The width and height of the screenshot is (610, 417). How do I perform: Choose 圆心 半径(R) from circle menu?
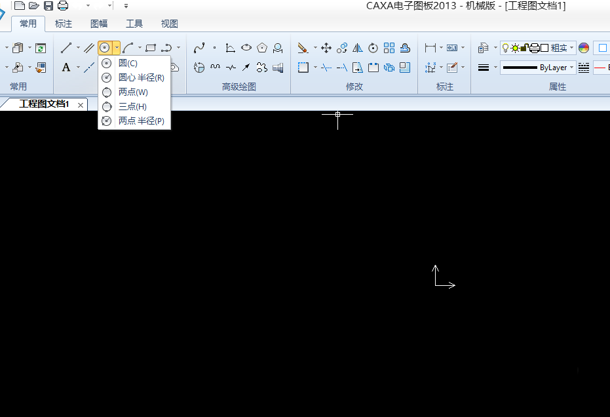pyautogui.click(x=134, y=77)
